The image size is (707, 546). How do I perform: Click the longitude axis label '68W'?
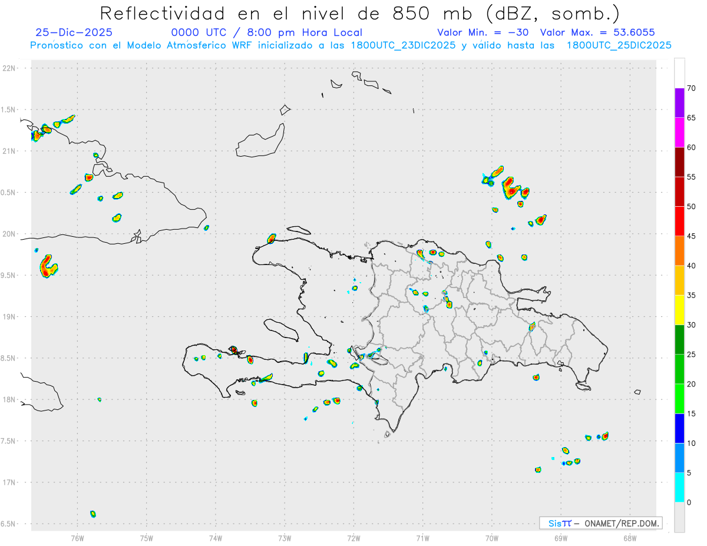[x=630, y=538]
